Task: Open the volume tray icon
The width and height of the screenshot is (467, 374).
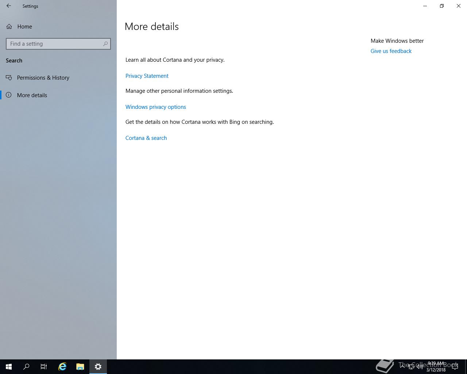Action: (420, 367)
